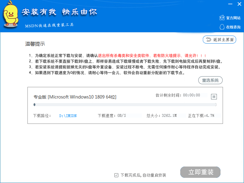Screen dimensions: 244x183
Task: Click the 立即重装 reinstall now button
Action: [200, 172]
